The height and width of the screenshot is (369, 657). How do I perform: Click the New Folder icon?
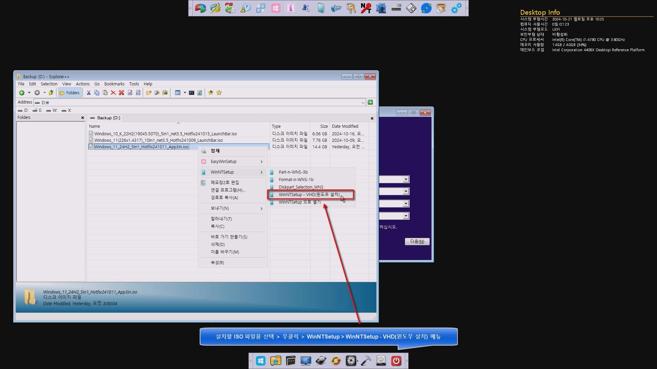(x=149, y=93)
